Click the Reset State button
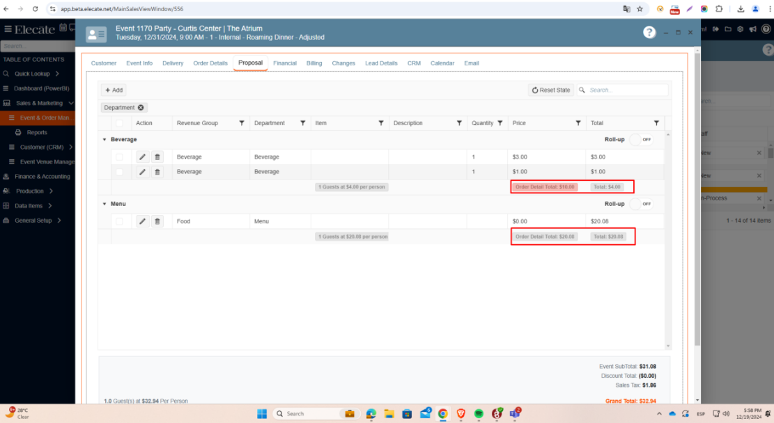This screenshot has width=774, height=423. pos(550,90)
